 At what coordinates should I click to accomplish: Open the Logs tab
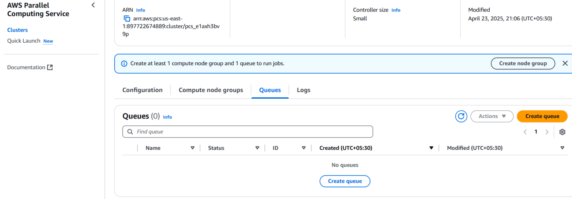coord(303,90)
